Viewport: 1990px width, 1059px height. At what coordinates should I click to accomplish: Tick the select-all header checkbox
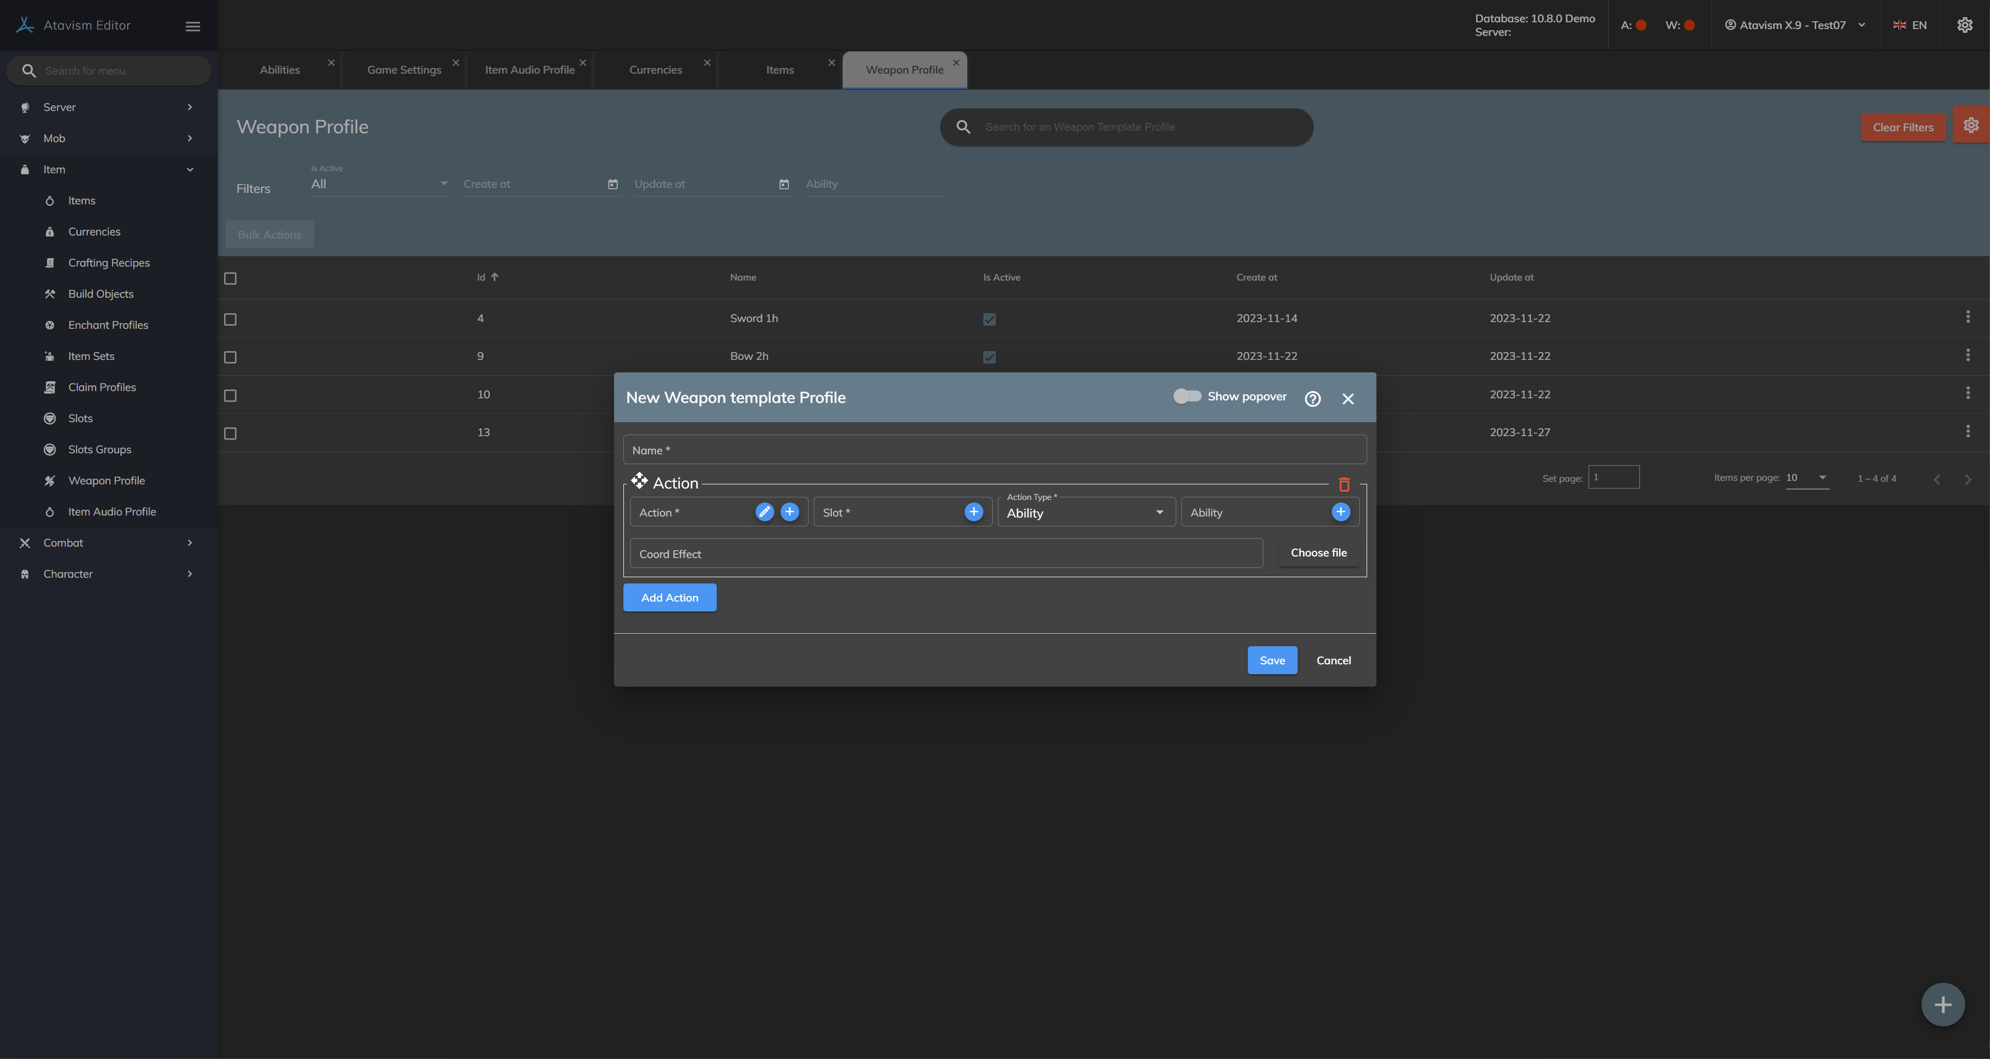coord(230,278)
